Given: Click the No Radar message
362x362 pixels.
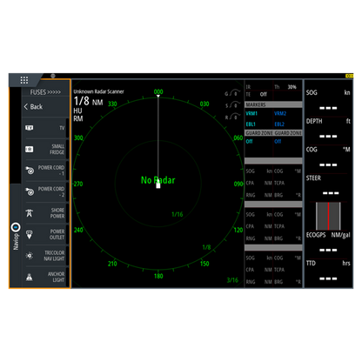Looking at the screenshot, I should point(158,180).
